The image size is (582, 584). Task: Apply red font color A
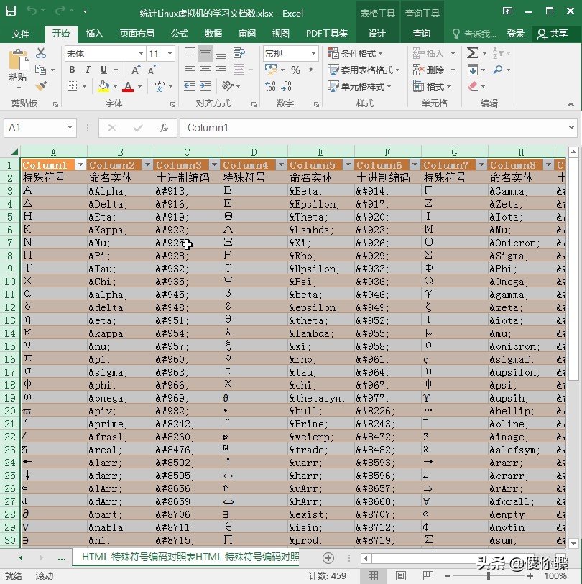click(128, 86)
